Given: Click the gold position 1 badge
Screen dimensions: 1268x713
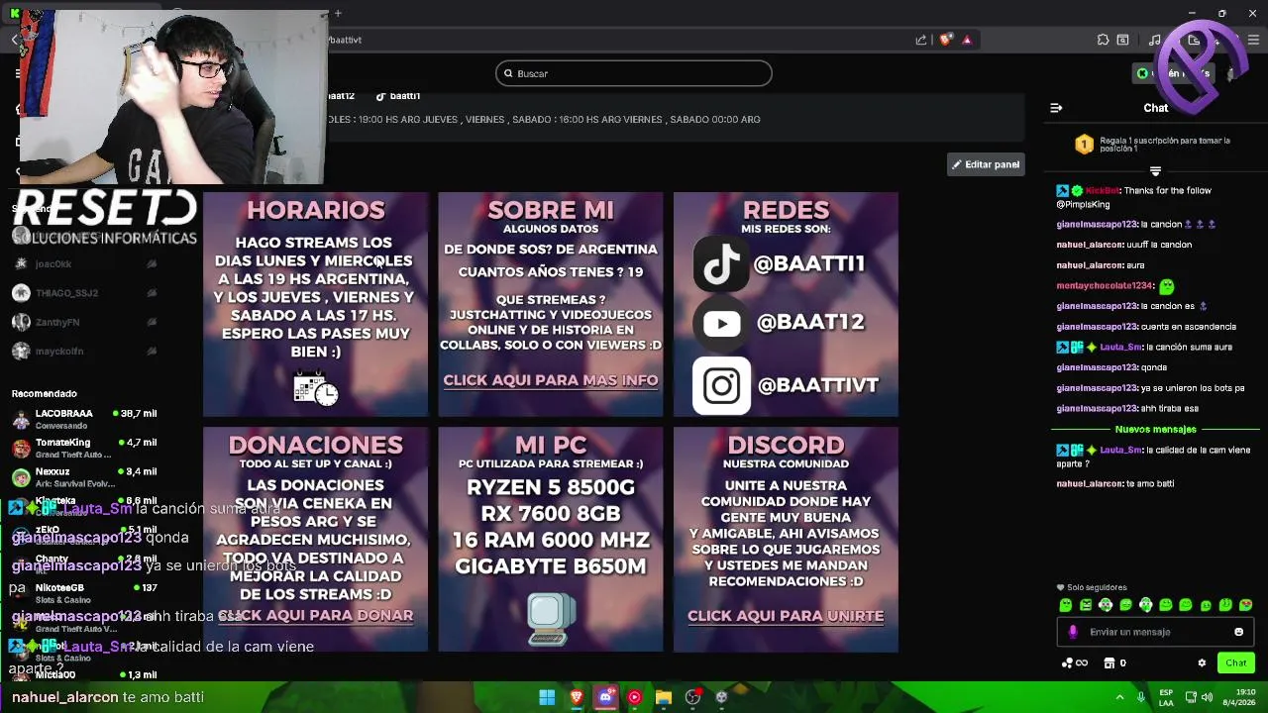Looking at the screenshot, I should pyautogui.click(x=1084, y=145).
